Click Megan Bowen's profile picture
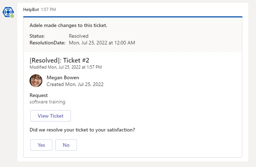 [x=36, y=81]
